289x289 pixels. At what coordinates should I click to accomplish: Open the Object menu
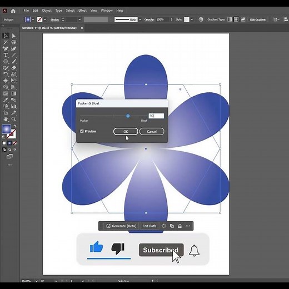pos(47,11)
